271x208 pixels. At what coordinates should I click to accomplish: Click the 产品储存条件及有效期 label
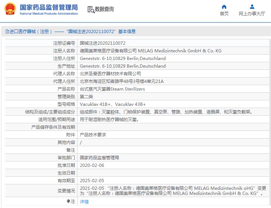[53, 127]
